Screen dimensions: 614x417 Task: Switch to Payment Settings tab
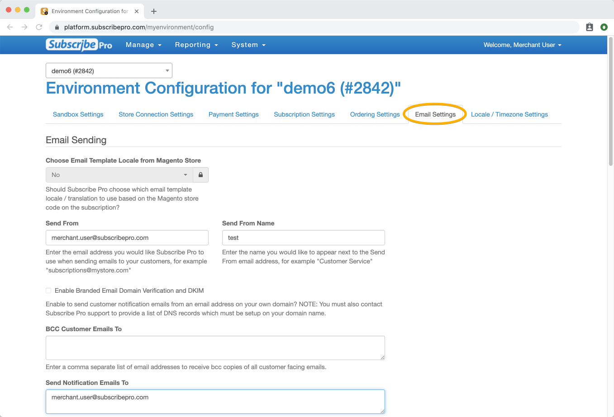pyautogui.click(x=233, y=114)
